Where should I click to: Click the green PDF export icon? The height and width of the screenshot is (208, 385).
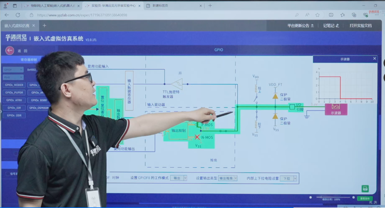click(x=365, y=189)
